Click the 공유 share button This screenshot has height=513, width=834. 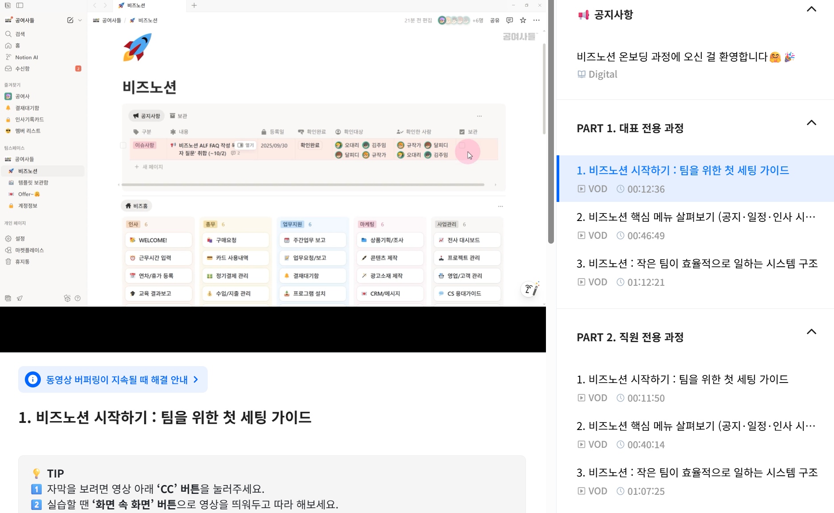495,20
